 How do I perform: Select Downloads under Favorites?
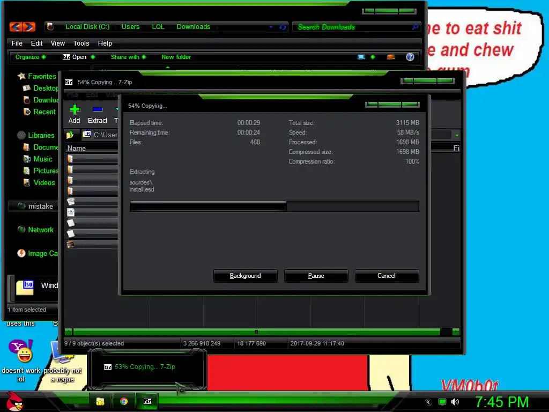point(40,100)
